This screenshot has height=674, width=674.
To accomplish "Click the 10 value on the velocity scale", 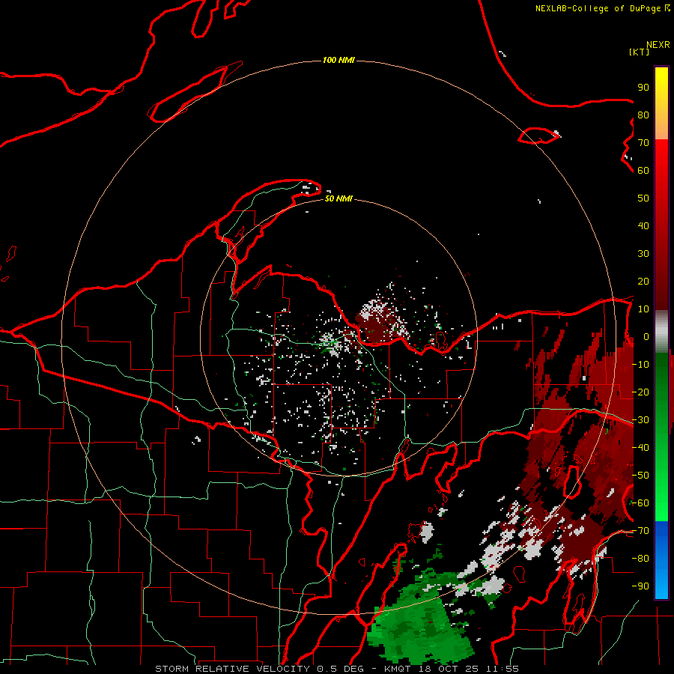I will (x=643, y=309).
